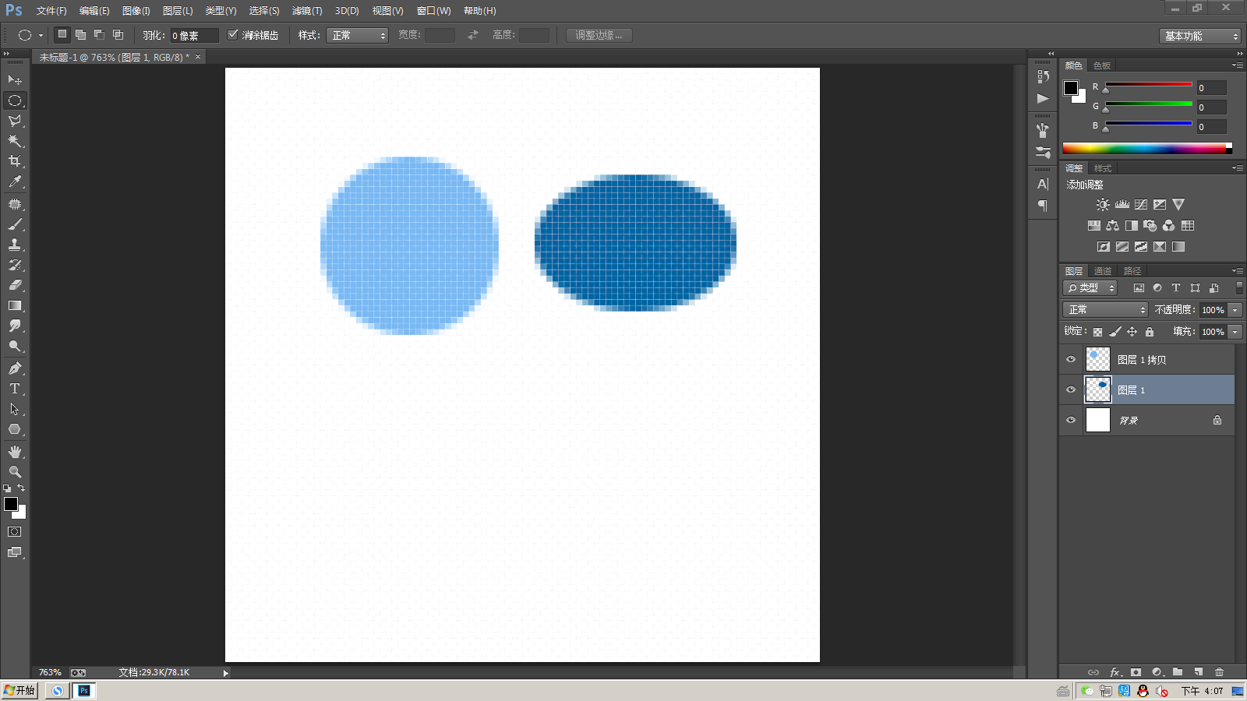Open the Color panel options menu

(x=1238, y=65)
